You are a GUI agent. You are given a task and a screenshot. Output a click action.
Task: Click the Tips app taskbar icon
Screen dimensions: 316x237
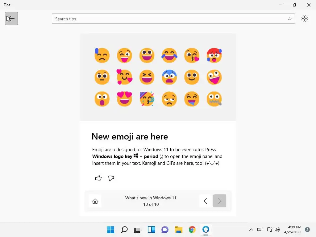coord(206,230)
